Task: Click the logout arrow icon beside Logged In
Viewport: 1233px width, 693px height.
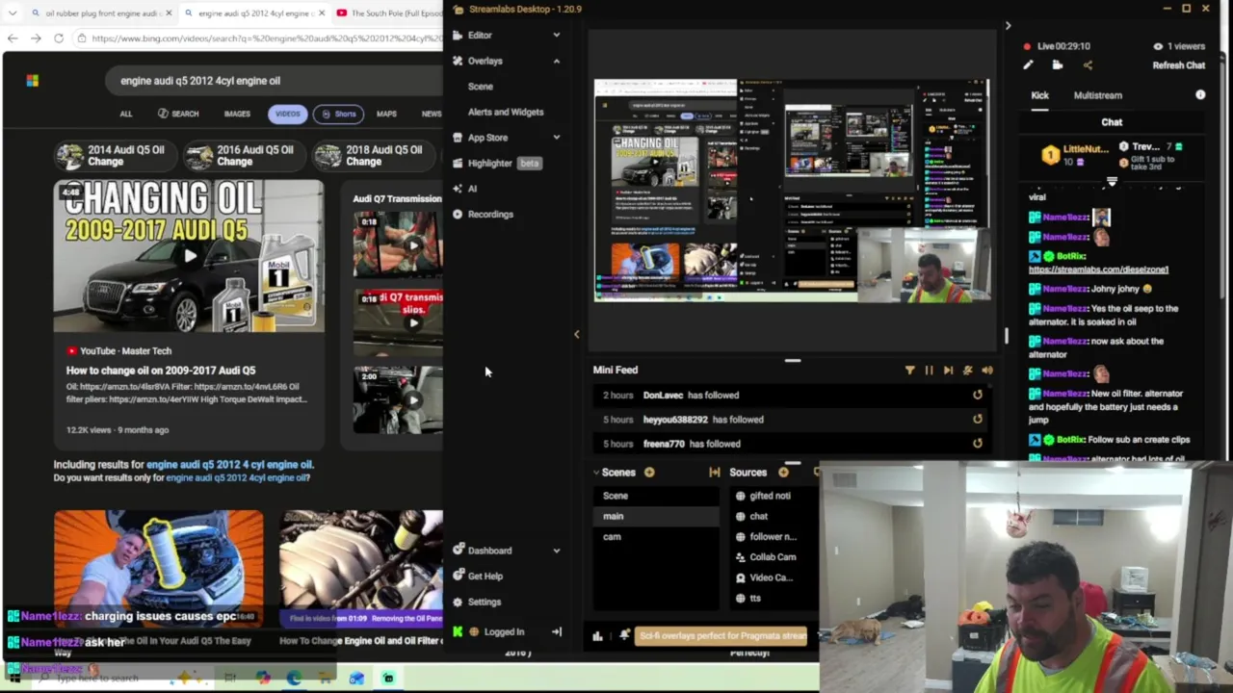Action: (556, 631)
